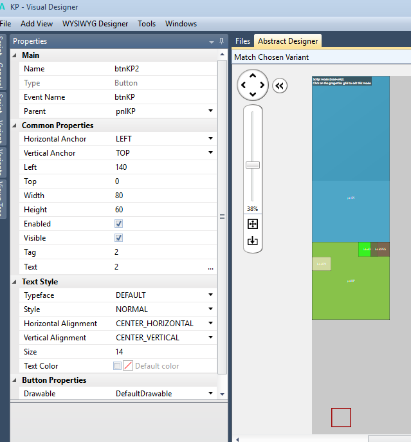The width and height of the screenshot is (411, 442).
Task: Edit the Name field btnKP2
Action: pyautogui.click(x=165, y=69)
